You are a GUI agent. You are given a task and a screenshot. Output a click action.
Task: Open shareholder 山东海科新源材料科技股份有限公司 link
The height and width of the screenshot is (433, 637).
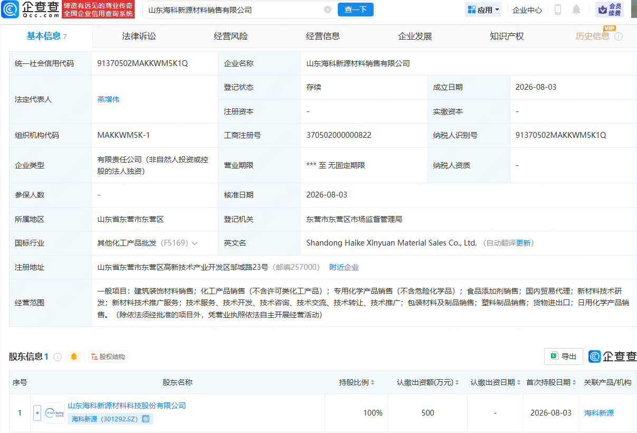pyautogui.click(x=127, y=406)
